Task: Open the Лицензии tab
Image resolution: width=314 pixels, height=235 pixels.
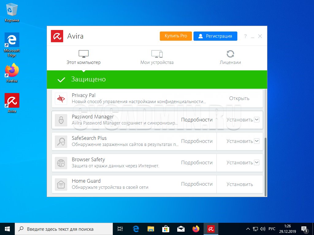Action: pyautogui.click(x=230, y=58)
